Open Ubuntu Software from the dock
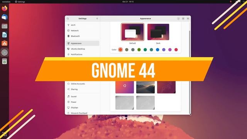 tap(4, 43)
